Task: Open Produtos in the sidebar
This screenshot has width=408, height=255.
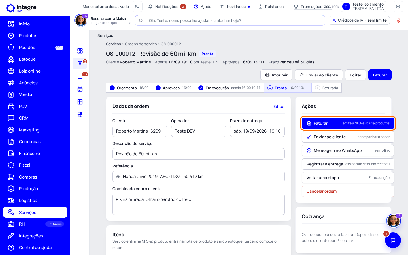Action: 35,36
